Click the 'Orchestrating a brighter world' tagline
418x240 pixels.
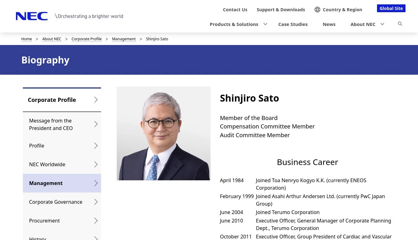89,16
